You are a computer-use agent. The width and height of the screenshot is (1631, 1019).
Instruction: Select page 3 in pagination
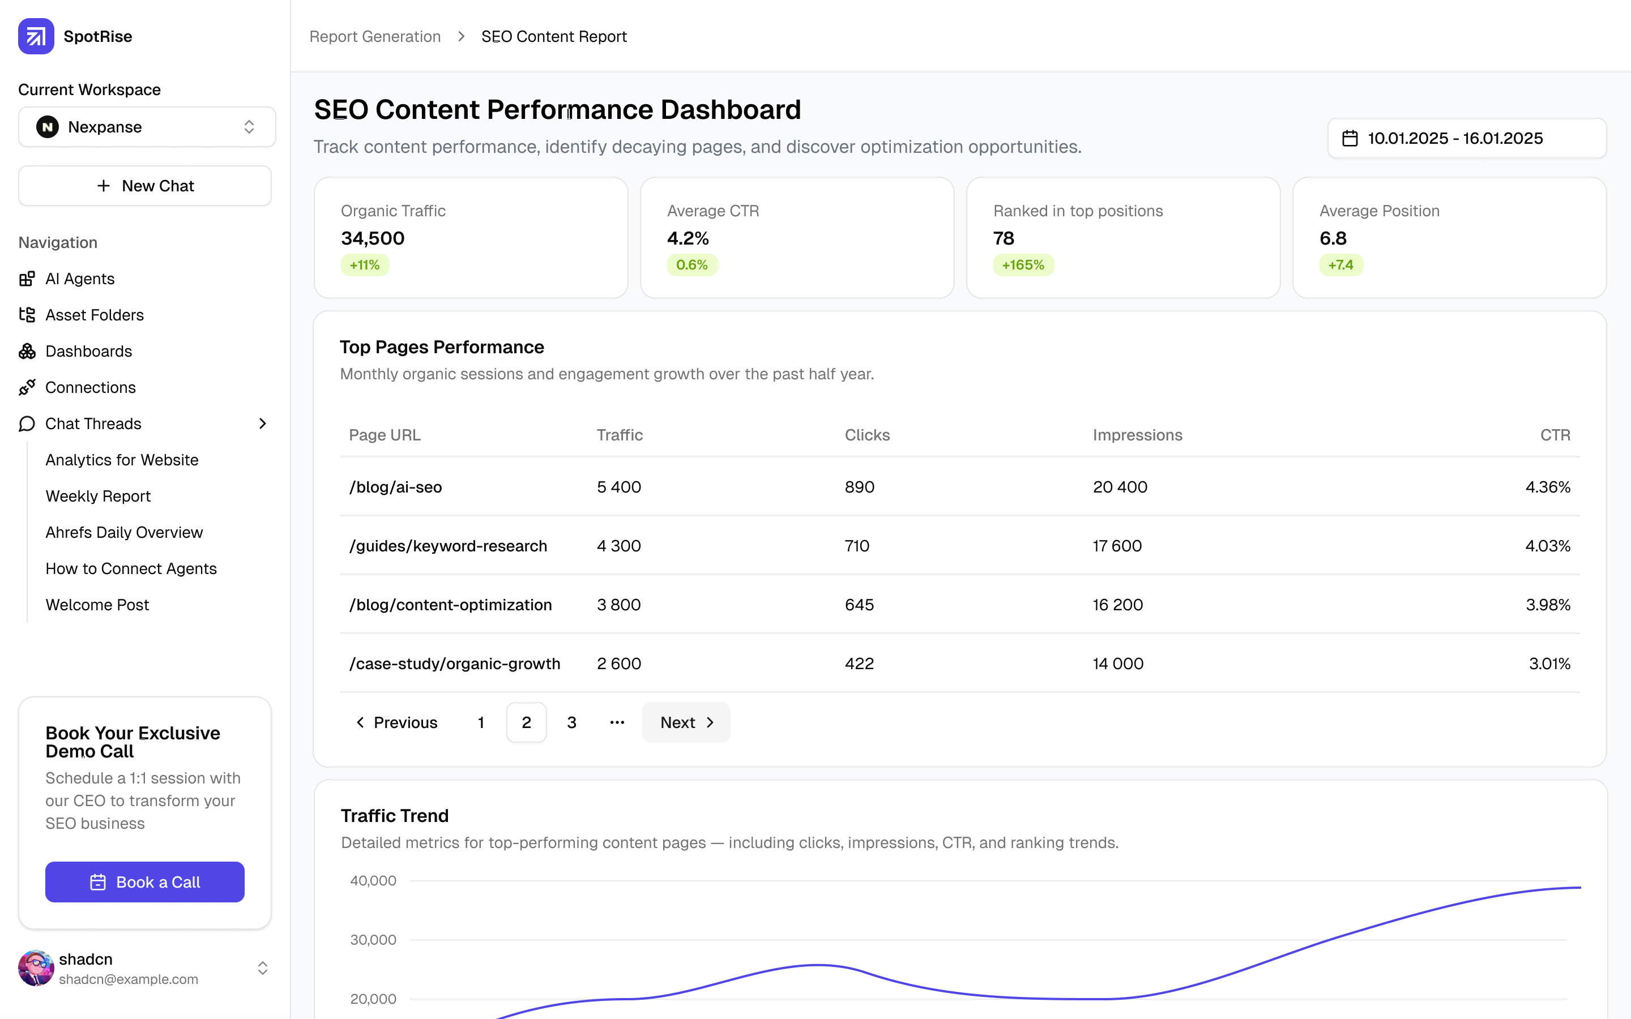click(571, 722)
